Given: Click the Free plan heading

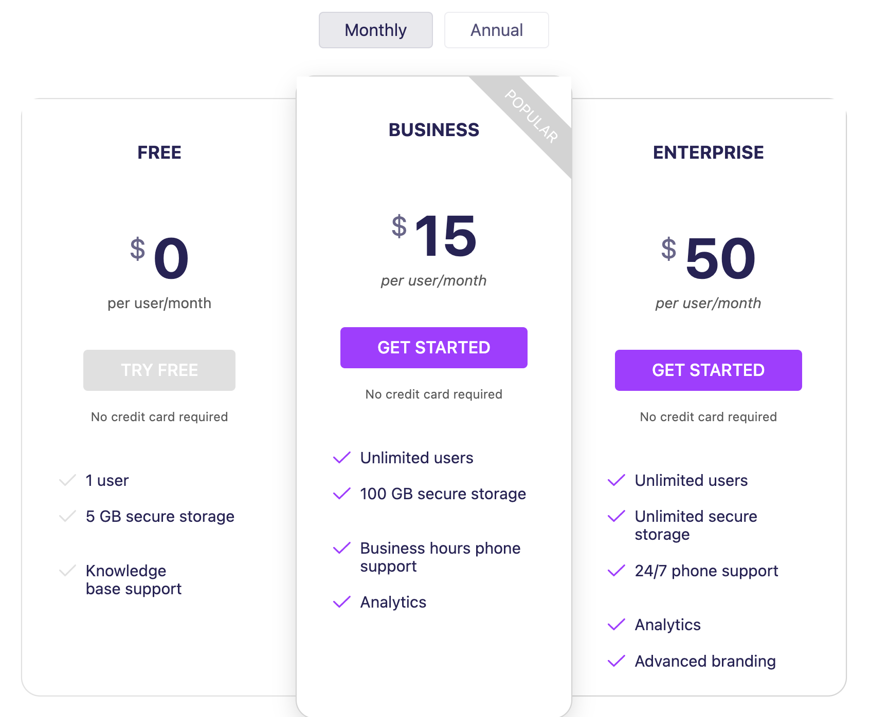Looking at the screenshot, I should click(159, 153).
